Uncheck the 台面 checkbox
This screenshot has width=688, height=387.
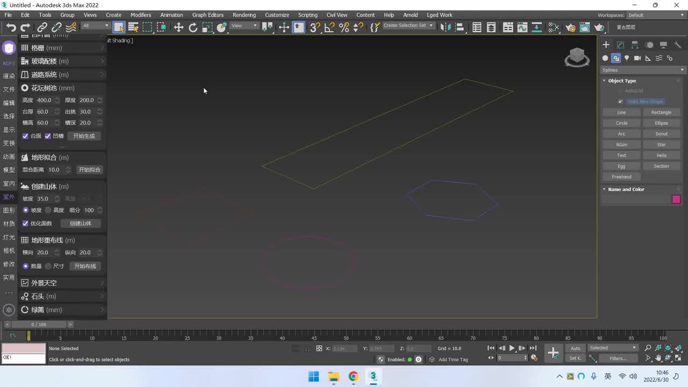click(25, 136)
